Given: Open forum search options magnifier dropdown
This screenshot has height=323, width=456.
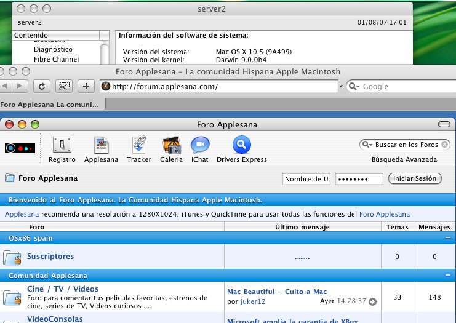Looking at the screenshot, I should point(367,145).
